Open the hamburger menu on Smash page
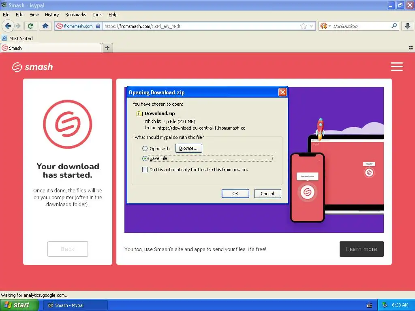415x311 pixels. click(396, 67)
